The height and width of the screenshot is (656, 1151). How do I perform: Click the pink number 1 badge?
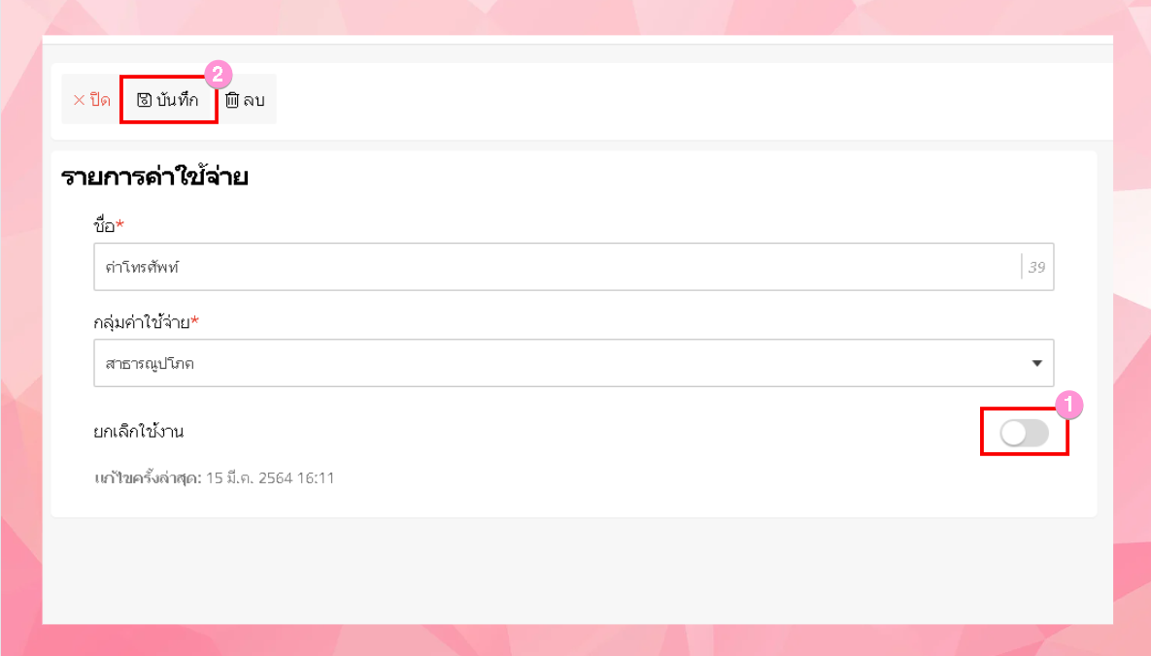point(1068,405)
